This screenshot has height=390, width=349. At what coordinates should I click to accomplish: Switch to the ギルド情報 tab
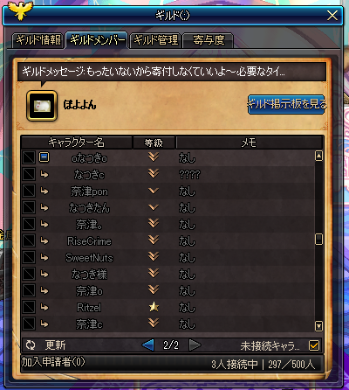coord(38,40)
